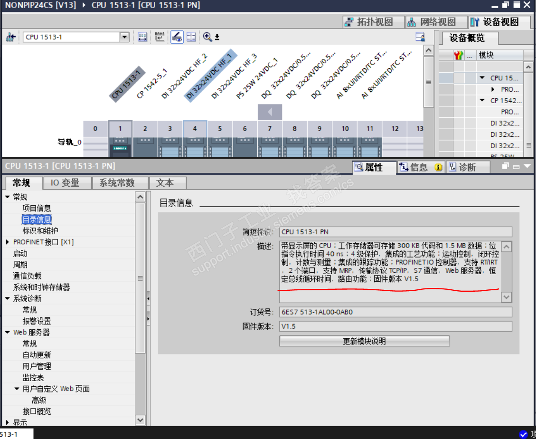Select the 信息 inspector tab
Image resolution: width=536 pixels, height=439 pixels.
pos(421,167)
